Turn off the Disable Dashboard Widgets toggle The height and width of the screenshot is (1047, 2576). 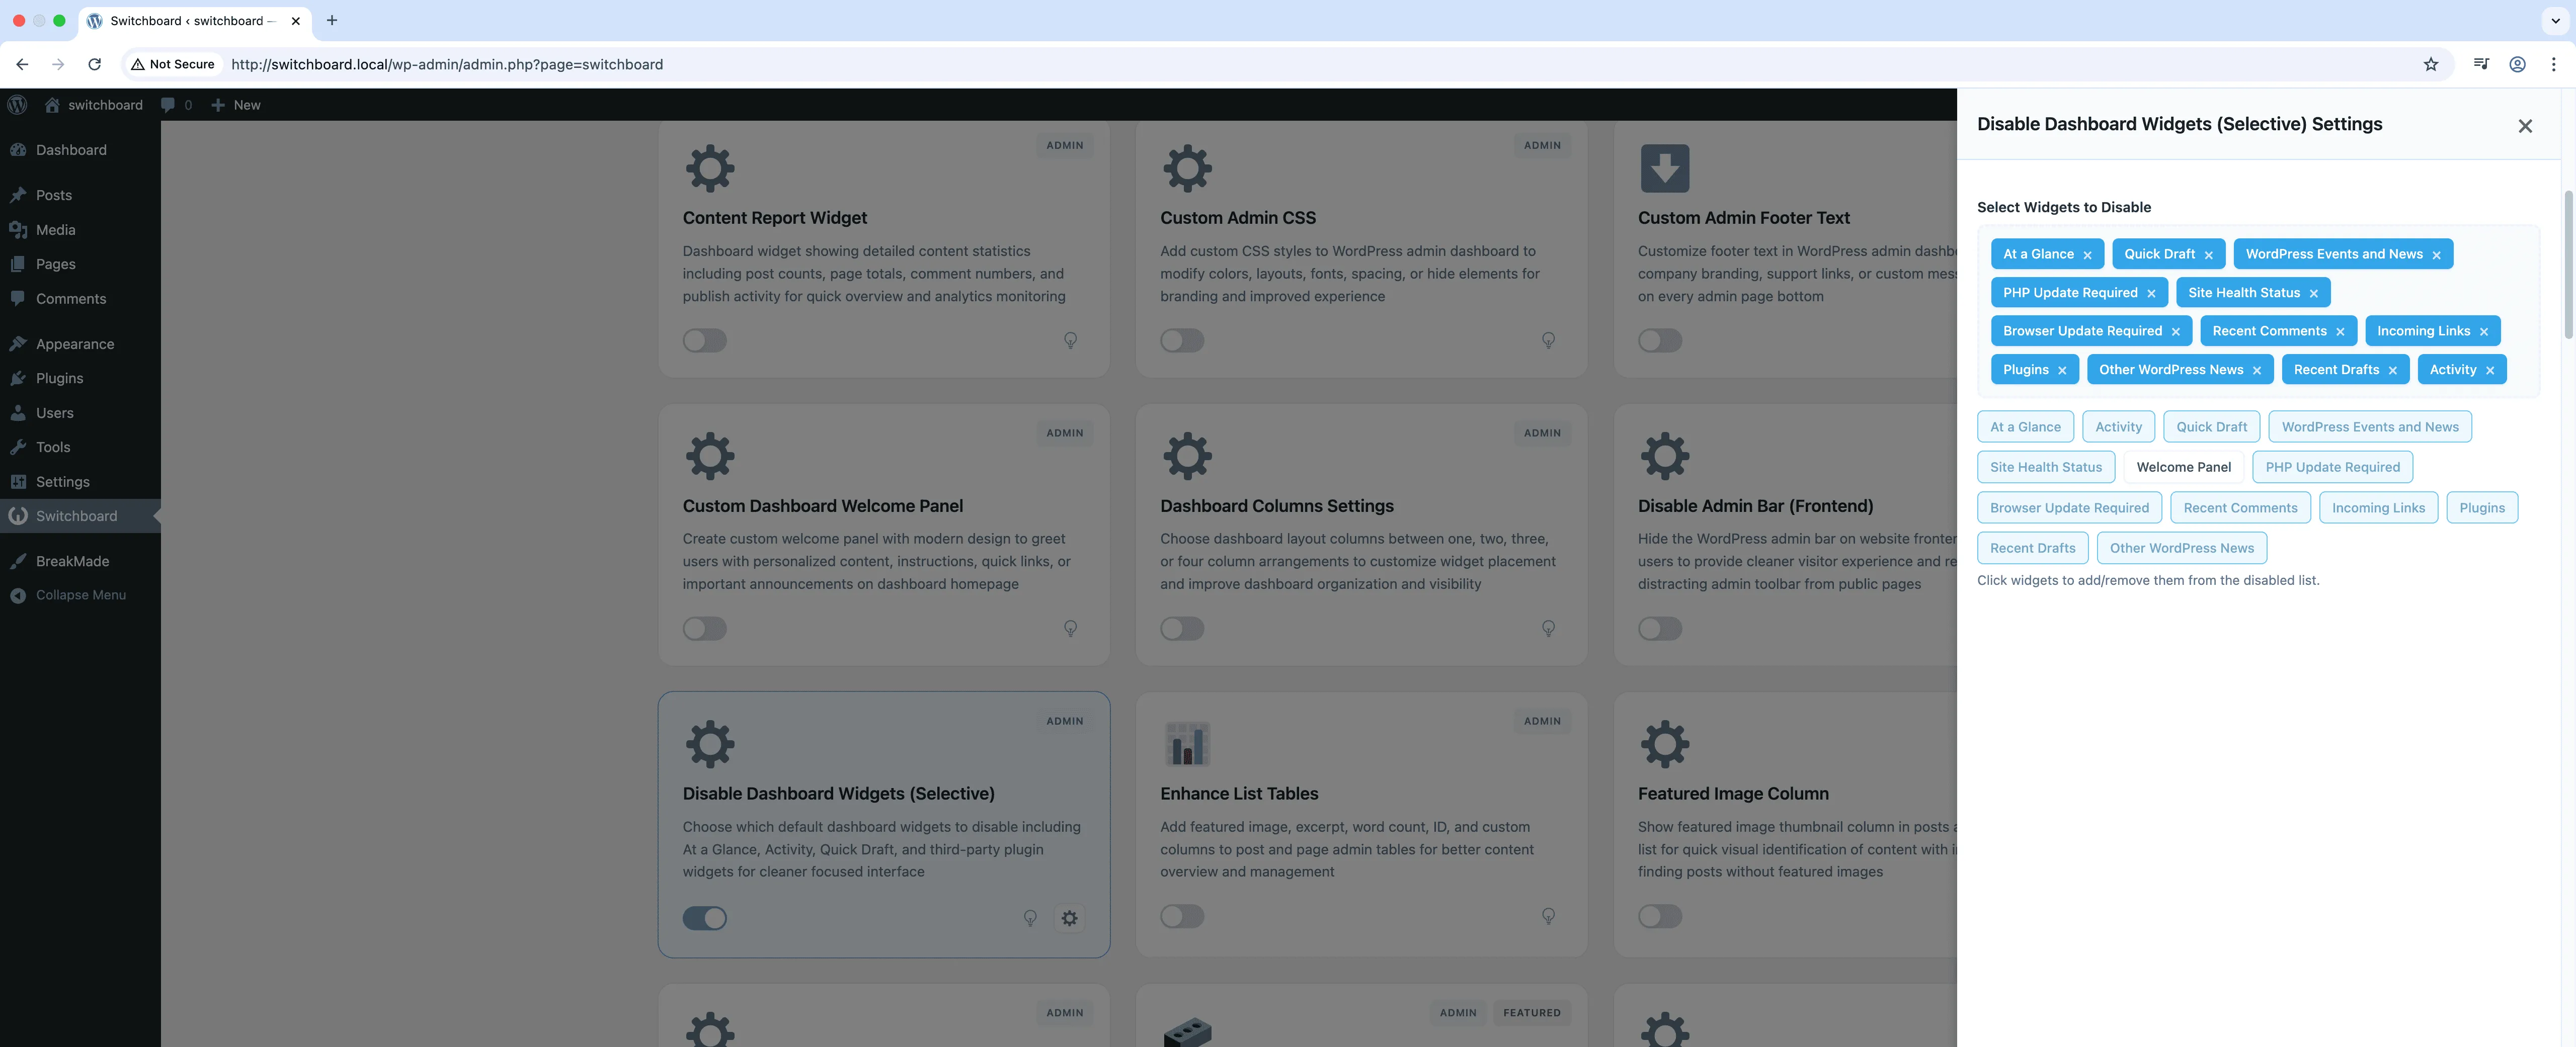click(705, 917)
